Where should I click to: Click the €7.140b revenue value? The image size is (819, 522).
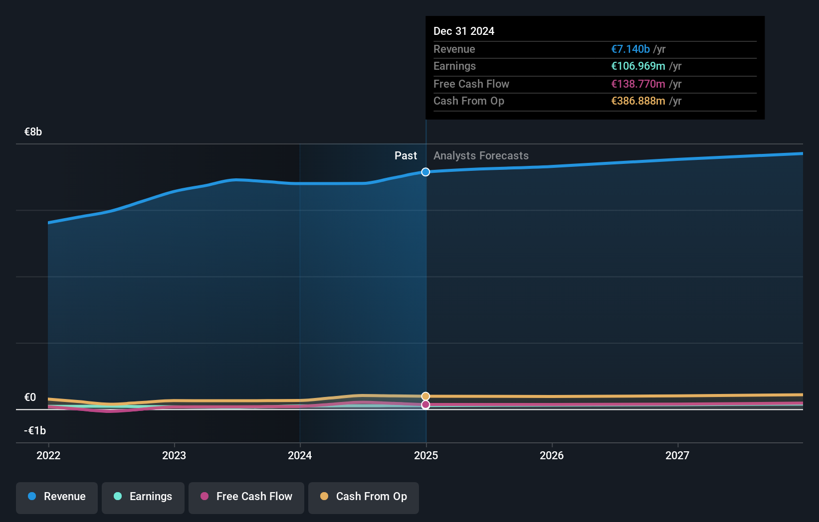pyautogui.click(x=630, y=49)
